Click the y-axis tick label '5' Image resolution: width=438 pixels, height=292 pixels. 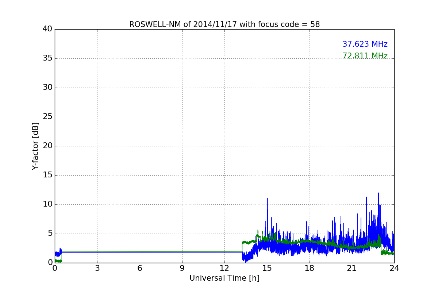click(50, 234)
